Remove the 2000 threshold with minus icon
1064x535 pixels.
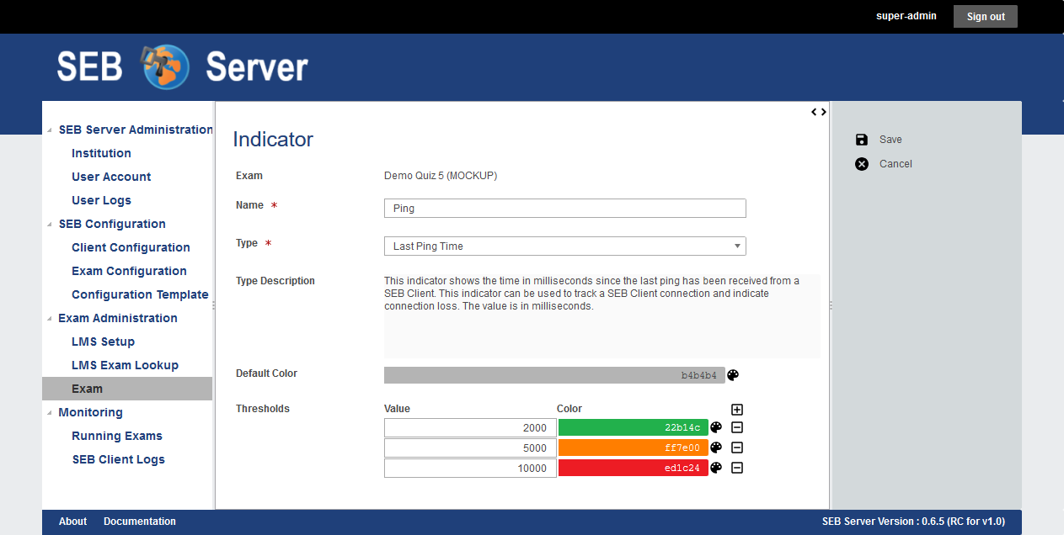point(737,427)
